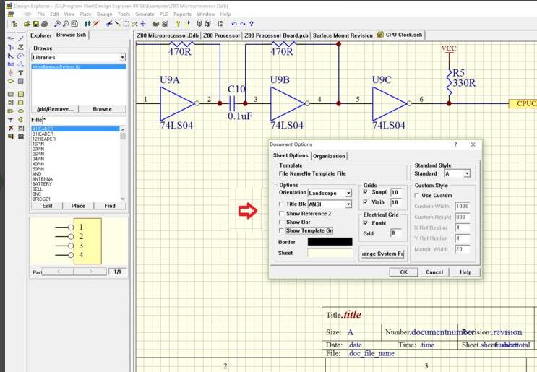Click the black Border color swatch
This screenshot has height=372, width=537.
click(330, 242)
